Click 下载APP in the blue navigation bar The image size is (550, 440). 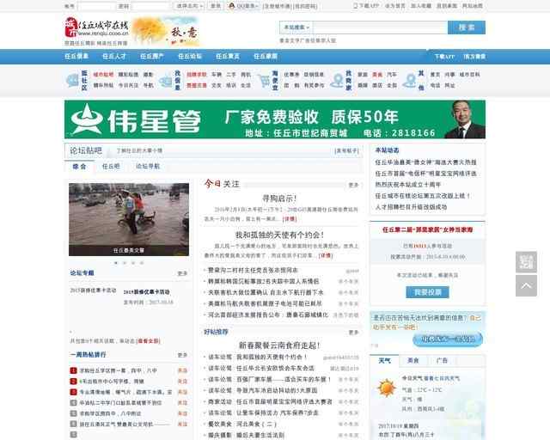(444, 57)
